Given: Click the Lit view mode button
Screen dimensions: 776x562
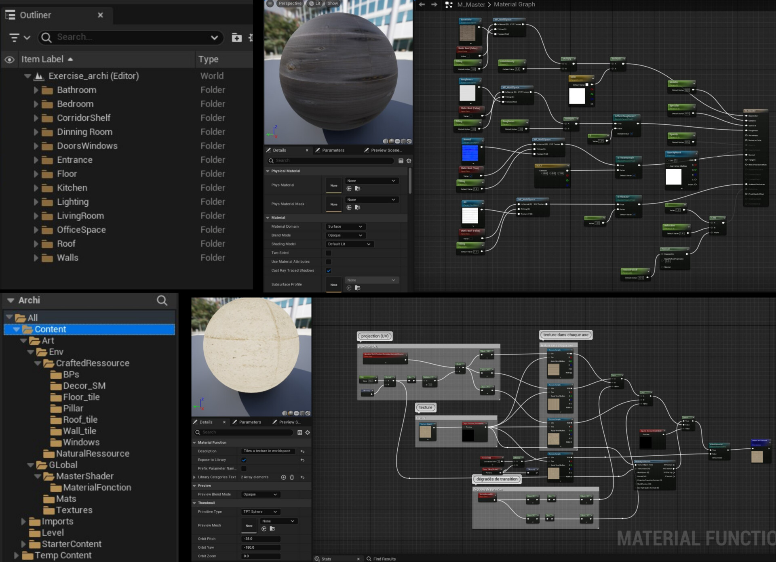Looking at the screenshot, I should [x=315, y=3].
